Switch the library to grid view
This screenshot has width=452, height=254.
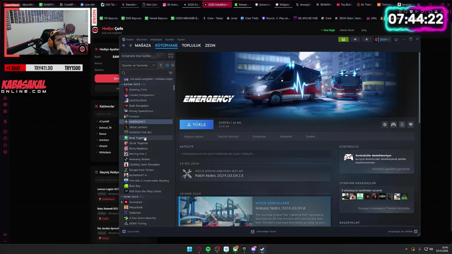171,56
